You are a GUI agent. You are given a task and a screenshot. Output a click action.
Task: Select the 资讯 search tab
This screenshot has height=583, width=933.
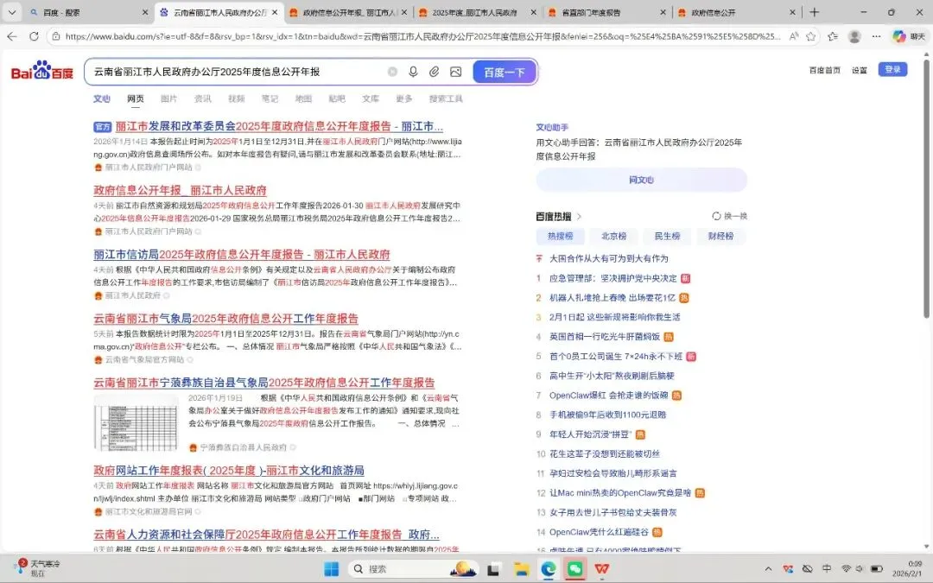pyautogui.click(x=203, y=98)
